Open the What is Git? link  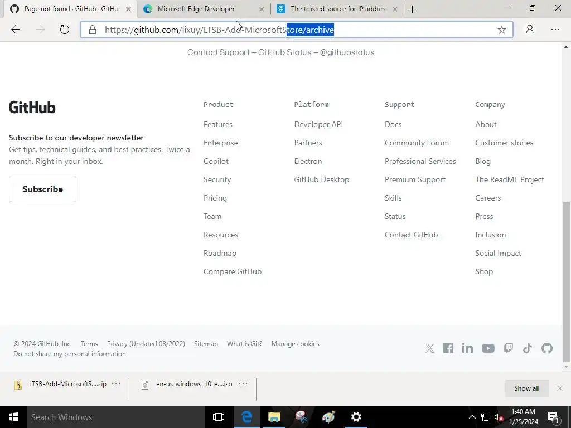coord(244,343)
